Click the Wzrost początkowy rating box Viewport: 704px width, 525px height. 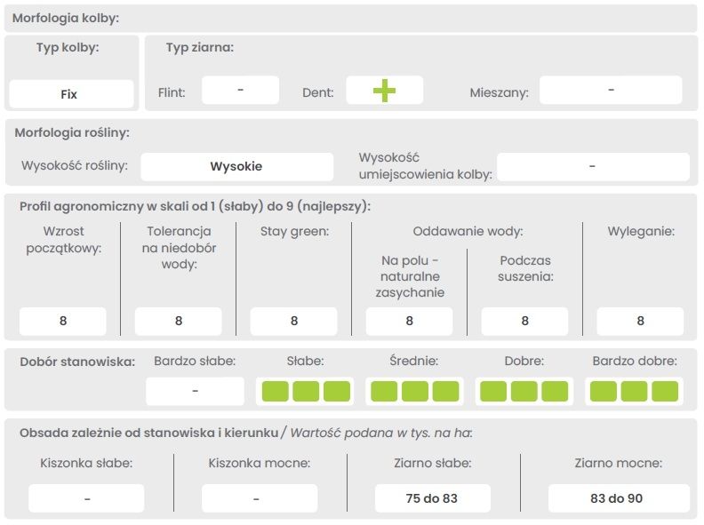pyautogui.click(x=63, y=321)
